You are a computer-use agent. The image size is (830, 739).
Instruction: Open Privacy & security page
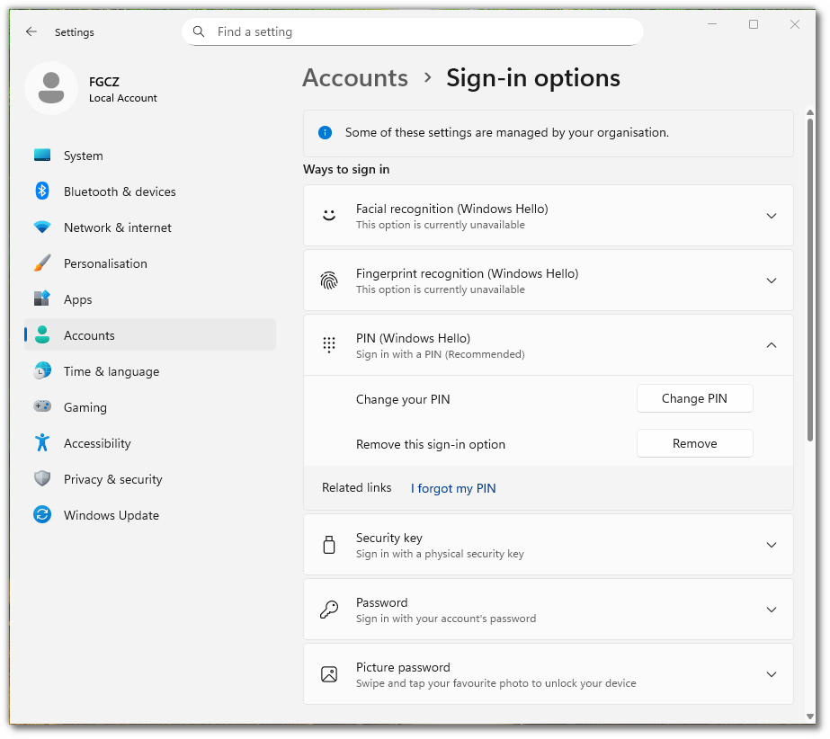[150, 479]
